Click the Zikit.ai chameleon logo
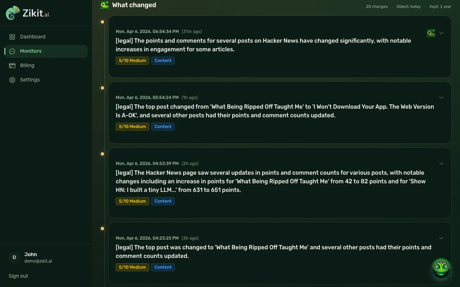The height and width of the screenshot is (287, 460). point(13,13)
